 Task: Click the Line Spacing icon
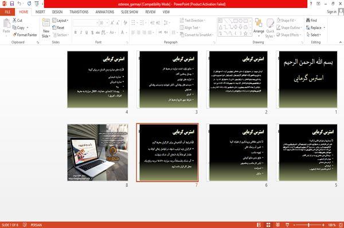166,23
